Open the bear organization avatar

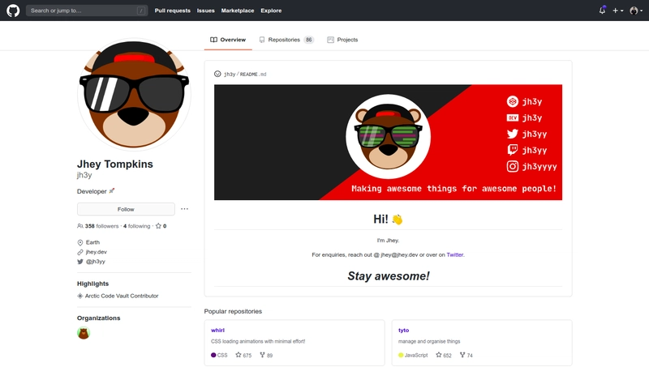click(x=84, y=333)
